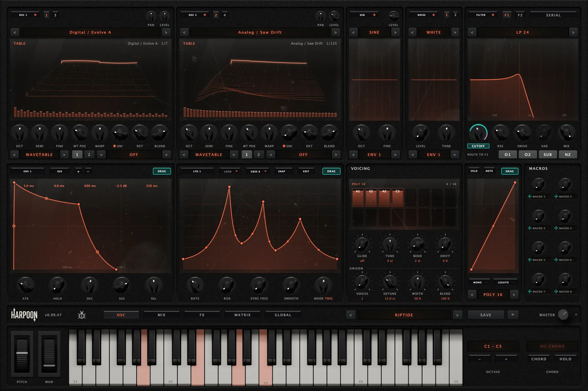
Task: Open the MATRIX tab
Action: click(x=242, y=315)
